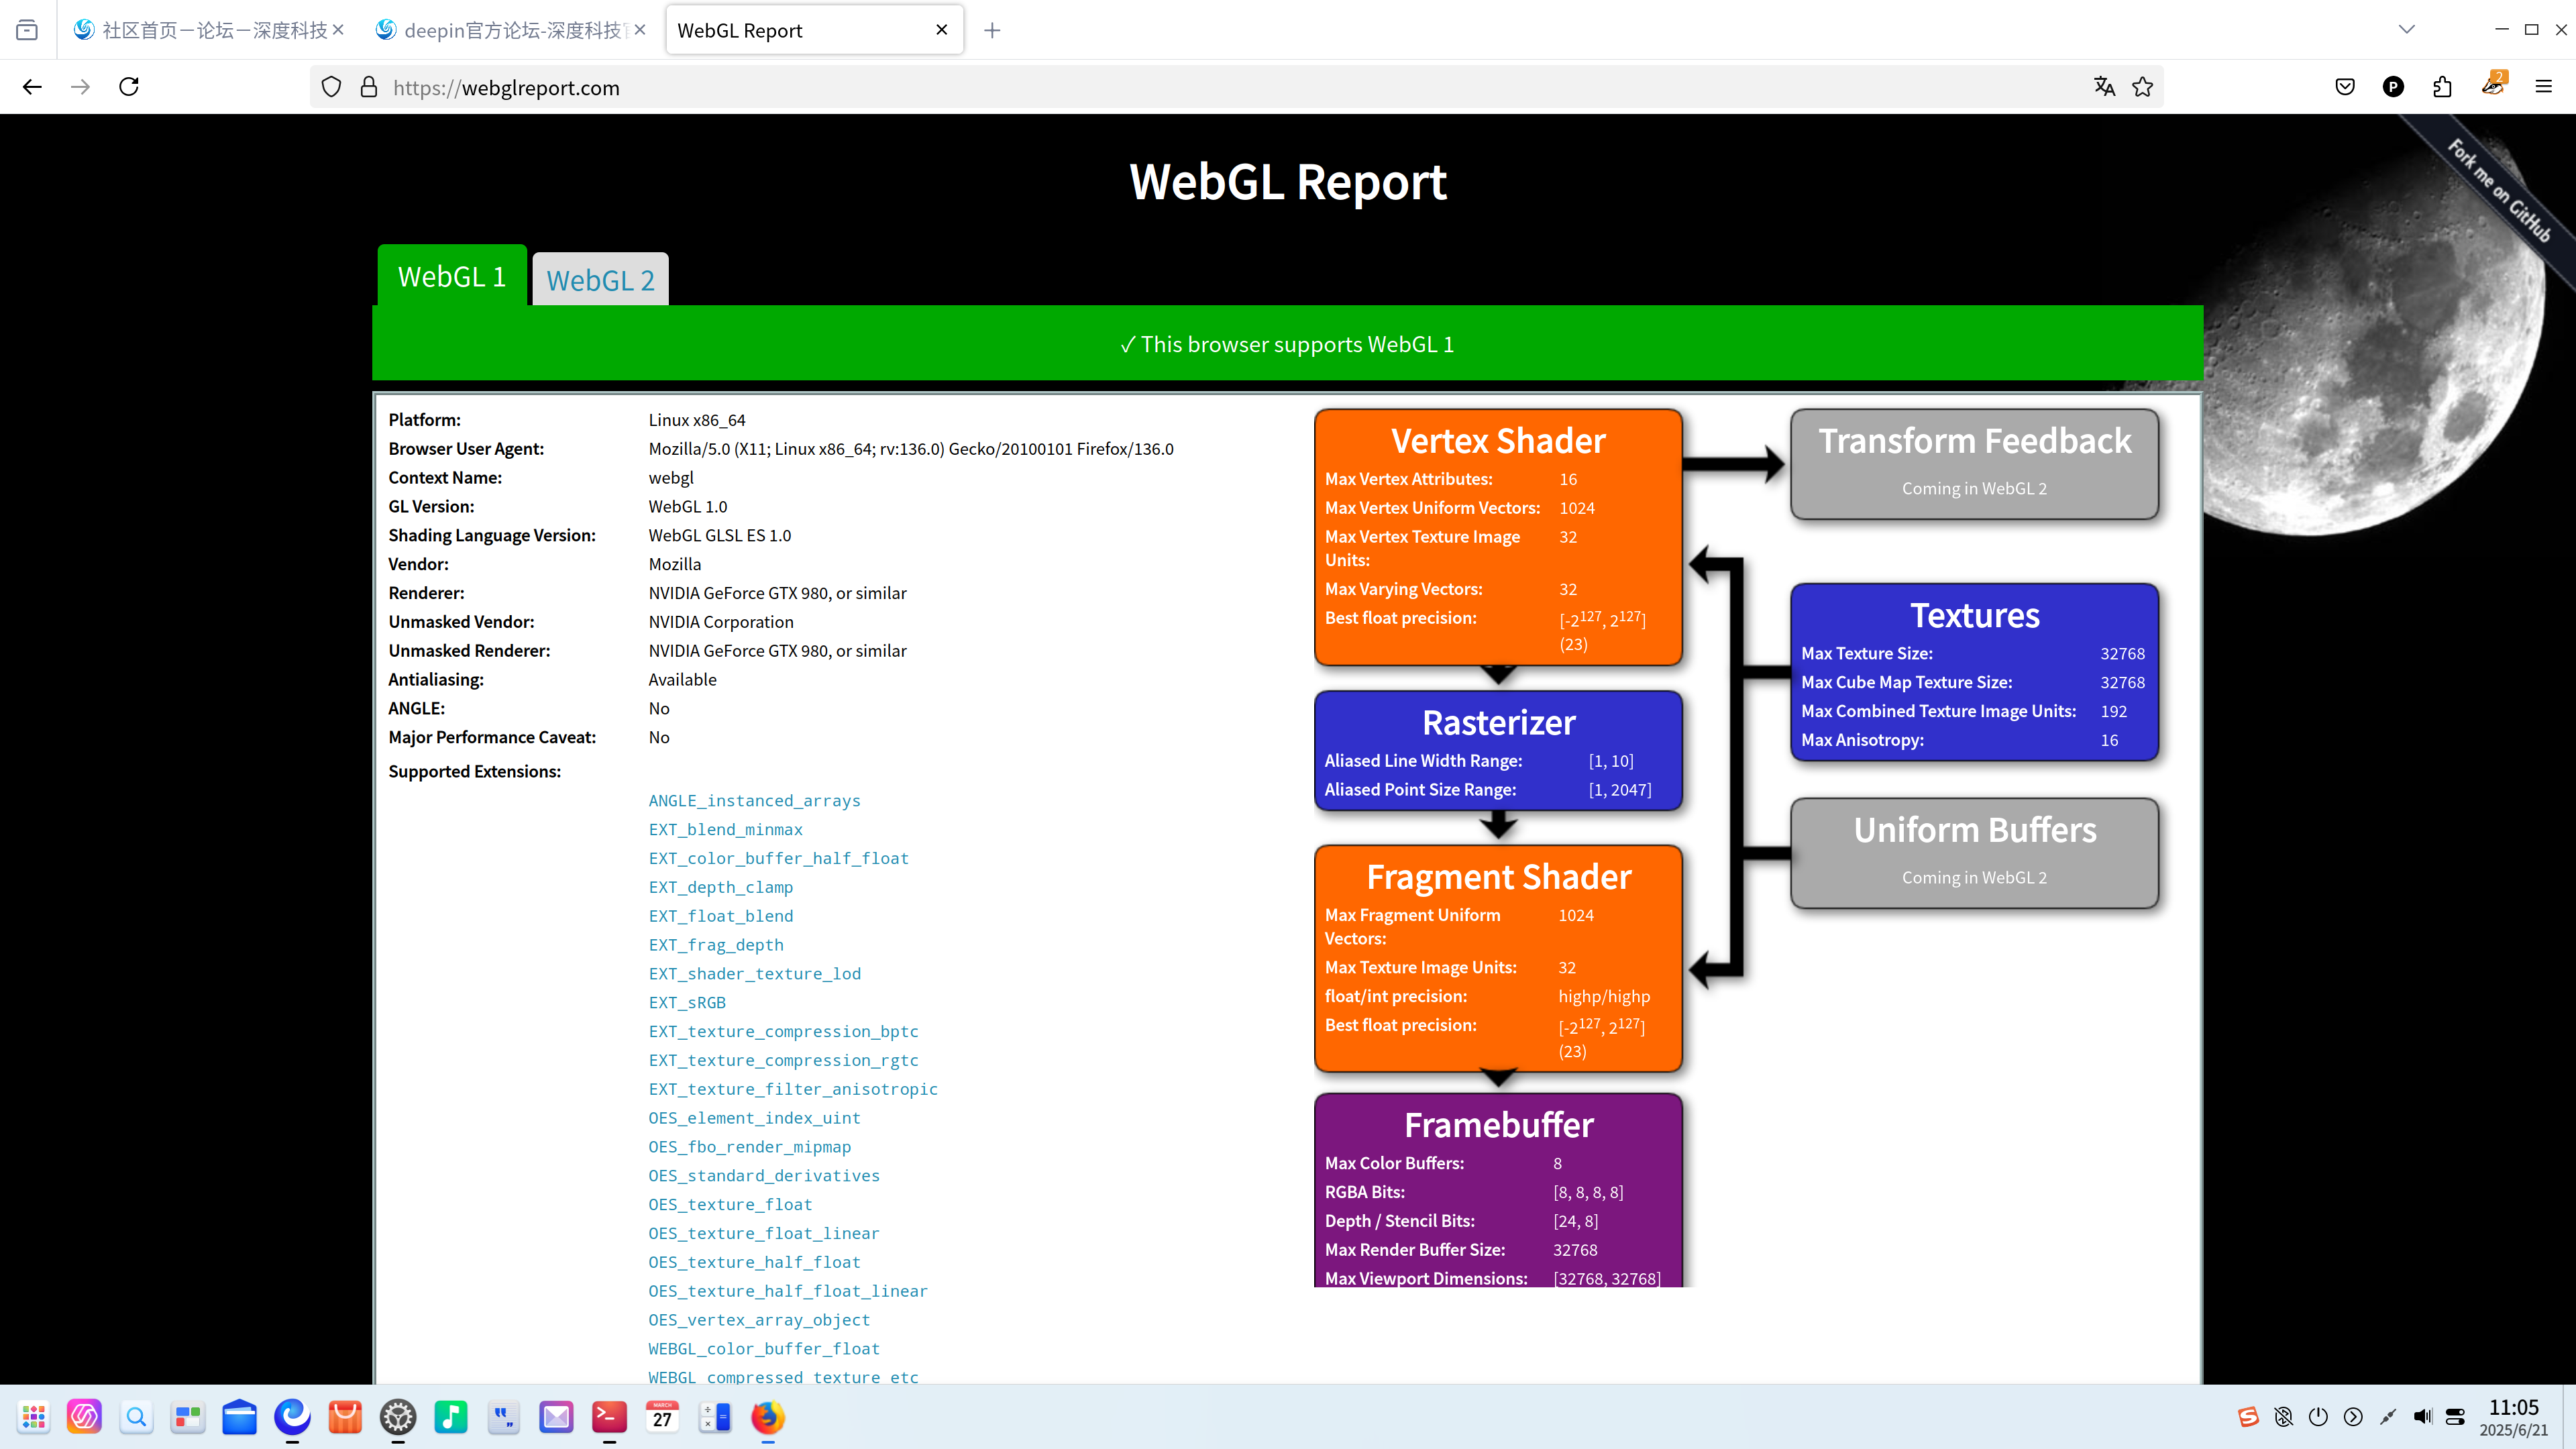
Task: Expand the list all tabs chevron
Action: coord(2406,30)
